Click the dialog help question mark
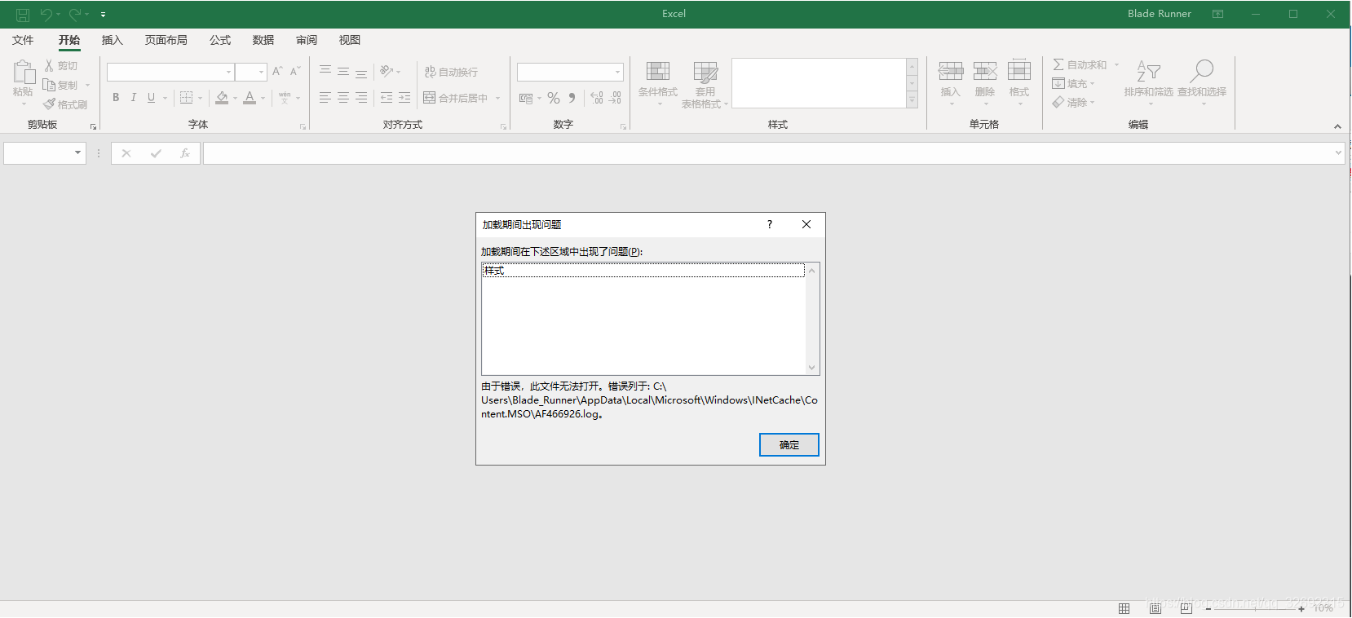Image resolution: width=1352 pixels, height=618 pixels. point(770,224)
